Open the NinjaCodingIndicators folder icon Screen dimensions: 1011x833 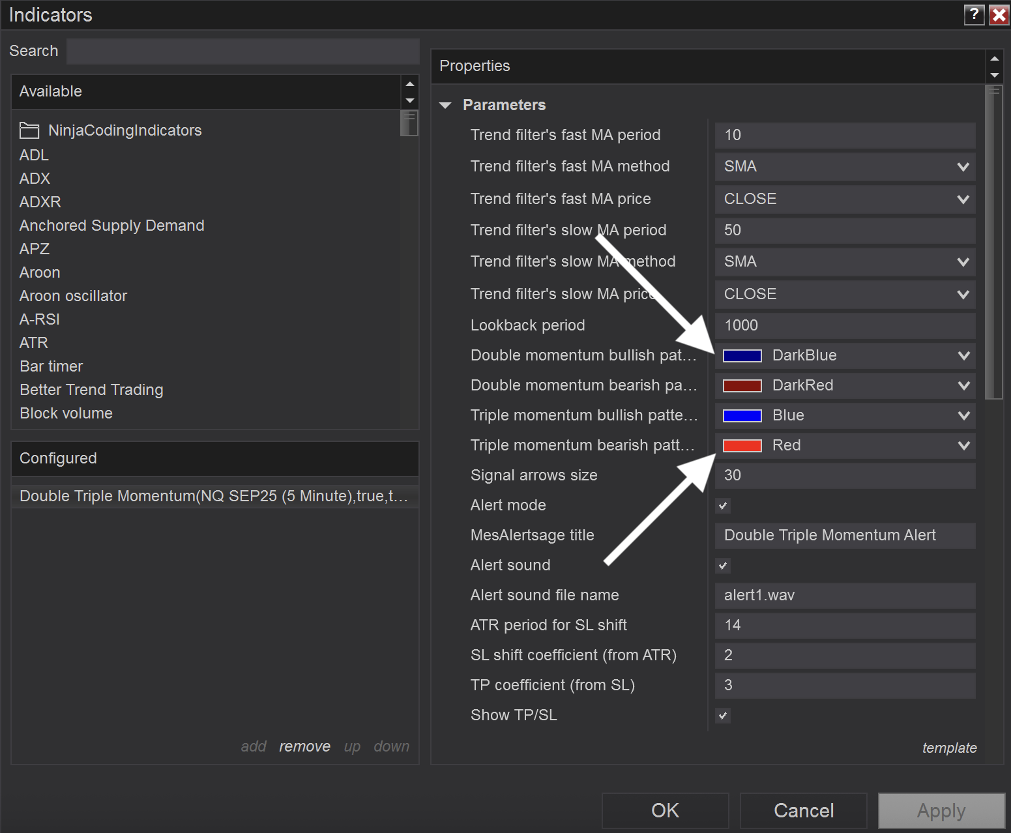[x=29, y=130]
